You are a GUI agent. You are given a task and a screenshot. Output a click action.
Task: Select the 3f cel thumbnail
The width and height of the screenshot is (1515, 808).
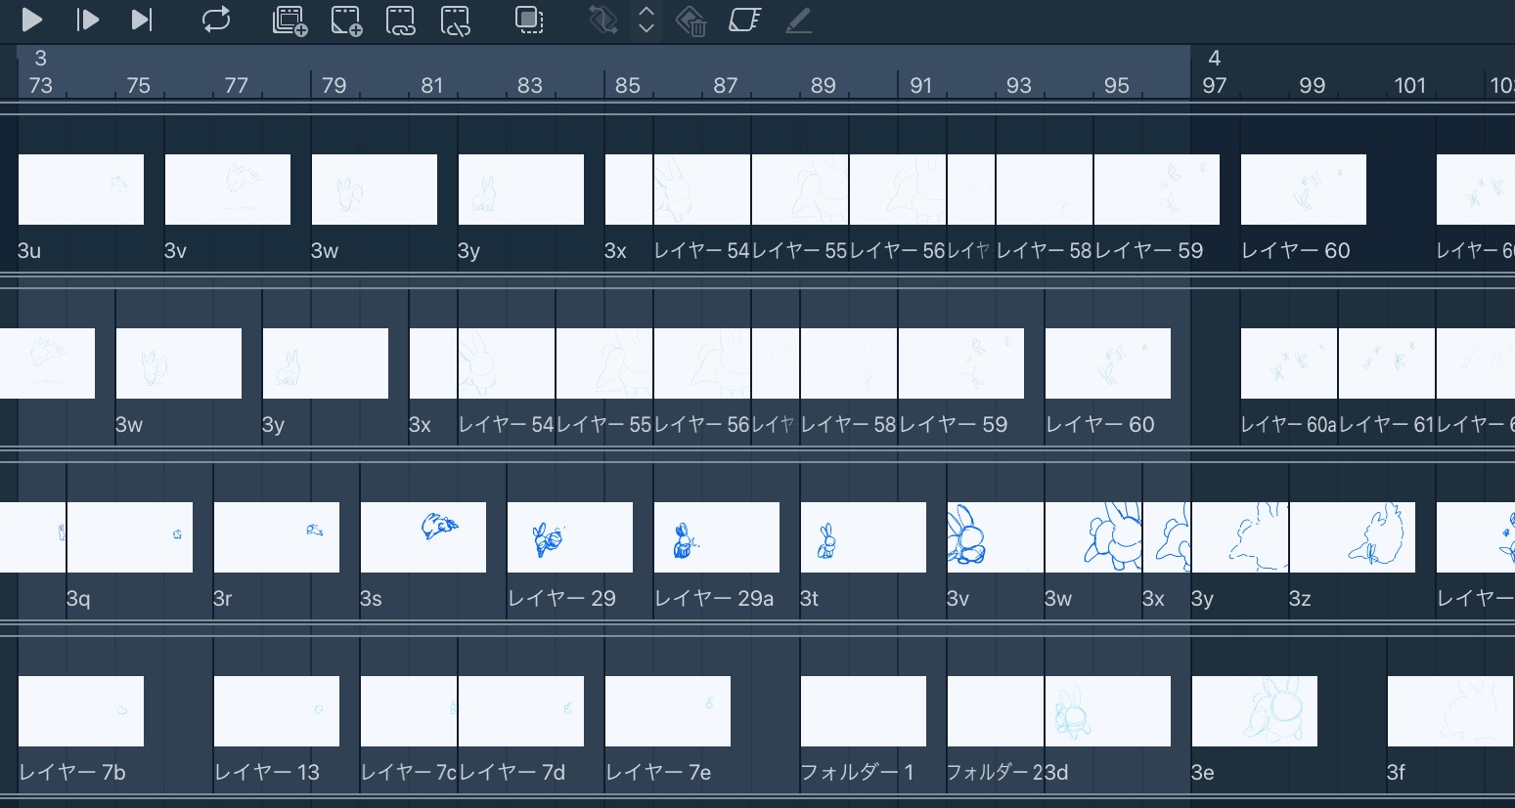coord(1450,711)
